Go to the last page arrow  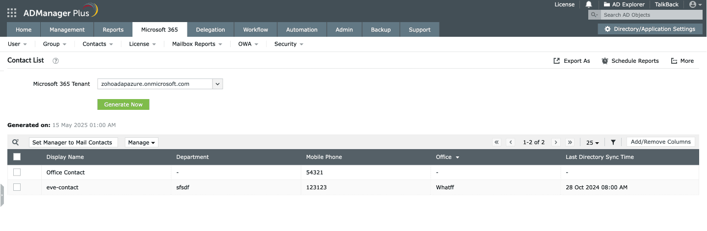570,142
